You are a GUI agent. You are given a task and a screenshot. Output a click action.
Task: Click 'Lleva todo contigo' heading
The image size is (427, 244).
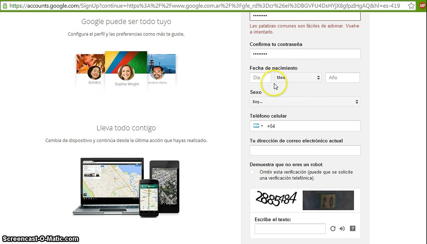click(126, 128)
